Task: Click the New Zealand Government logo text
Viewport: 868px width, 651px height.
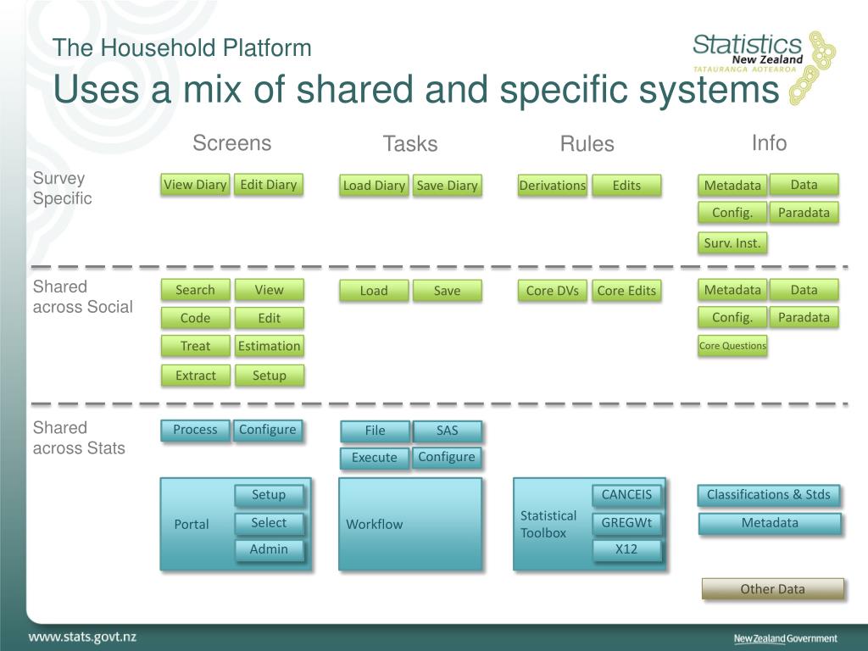Action: point(785,638)
